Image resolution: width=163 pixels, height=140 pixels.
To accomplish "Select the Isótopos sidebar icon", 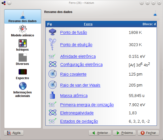I will click(22, 43).
